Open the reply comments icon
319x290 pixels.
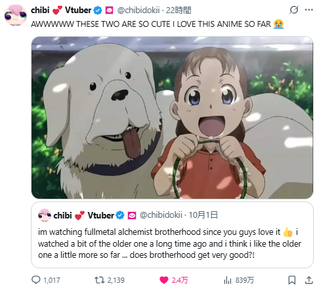[x=36, y=280]
